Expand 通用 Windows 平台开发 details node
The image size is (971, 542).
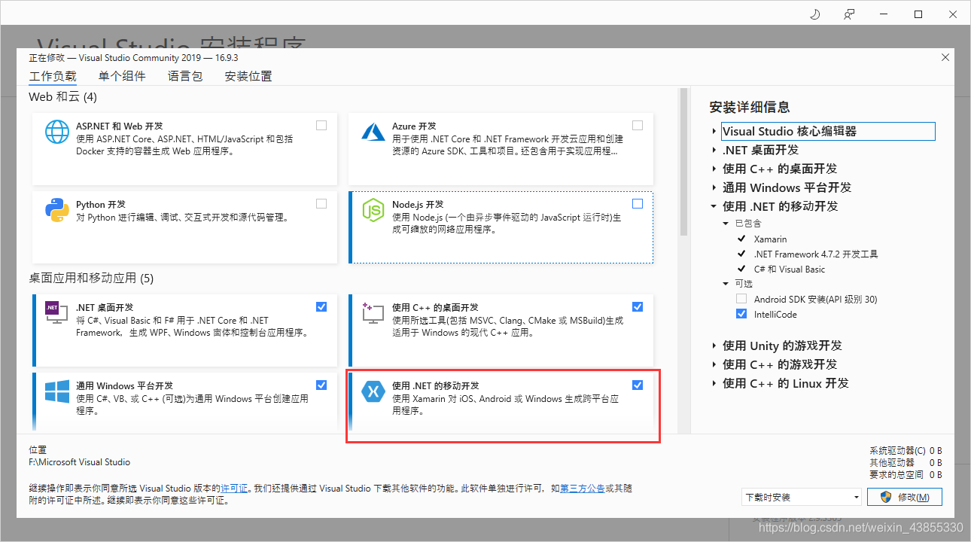pos(714,187)
